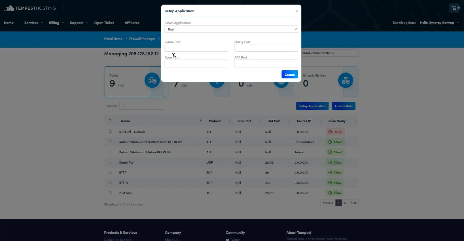Expand the Services menu
The image size is (464, 241).
point(34,23)
